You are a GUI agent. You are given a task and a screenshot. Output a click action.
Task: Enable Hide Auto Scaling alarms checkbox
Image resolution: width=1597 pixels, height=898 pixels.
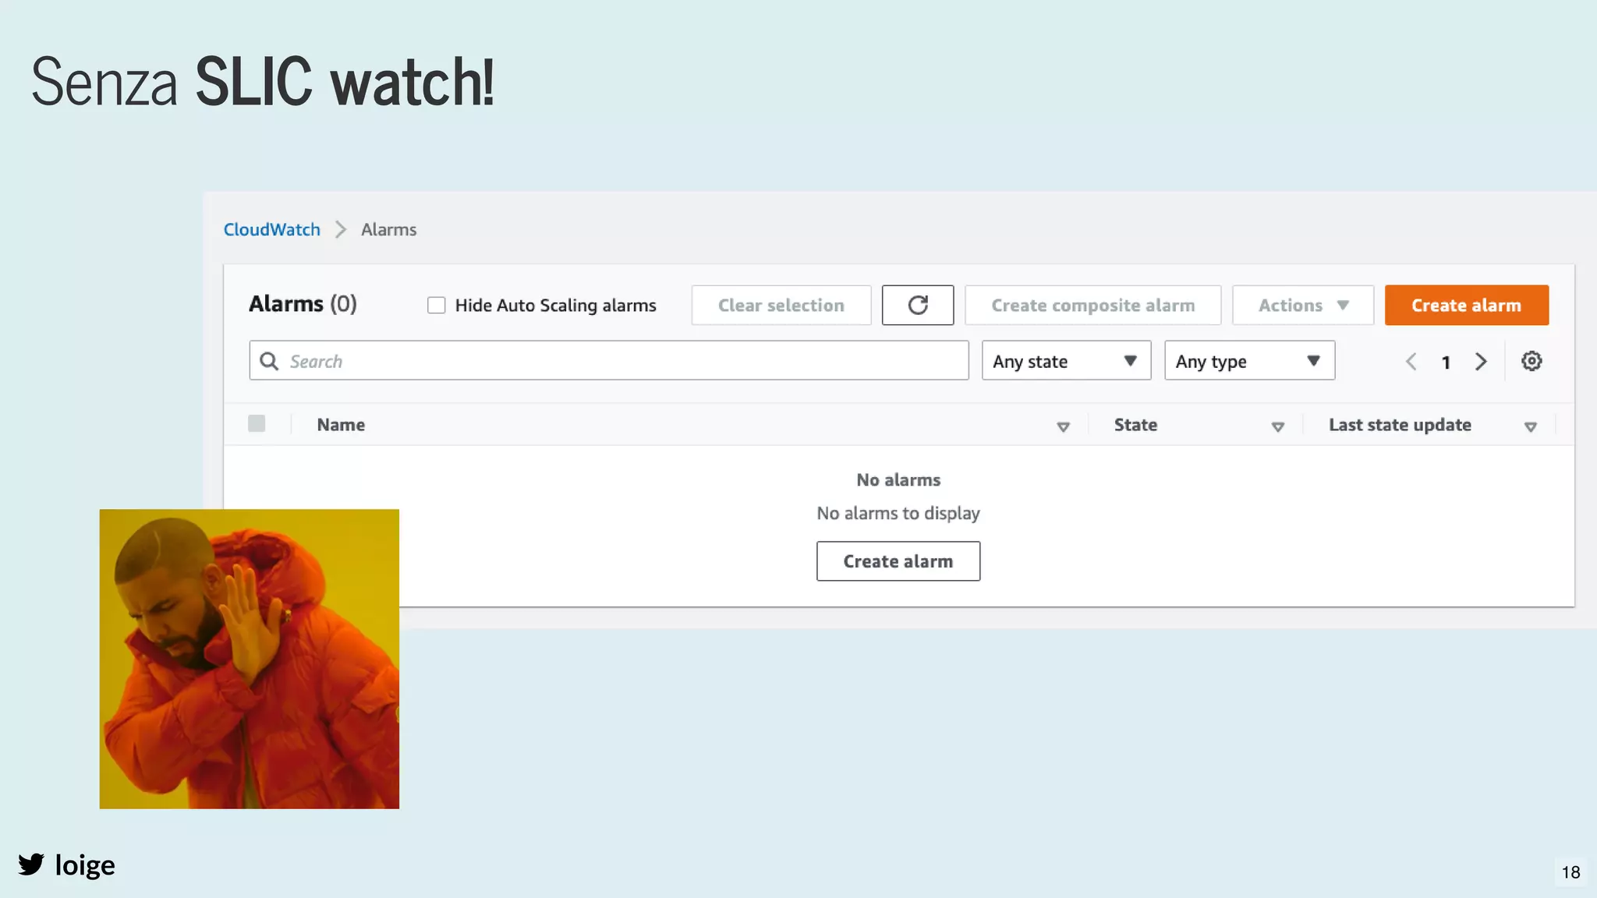point(437,306)
